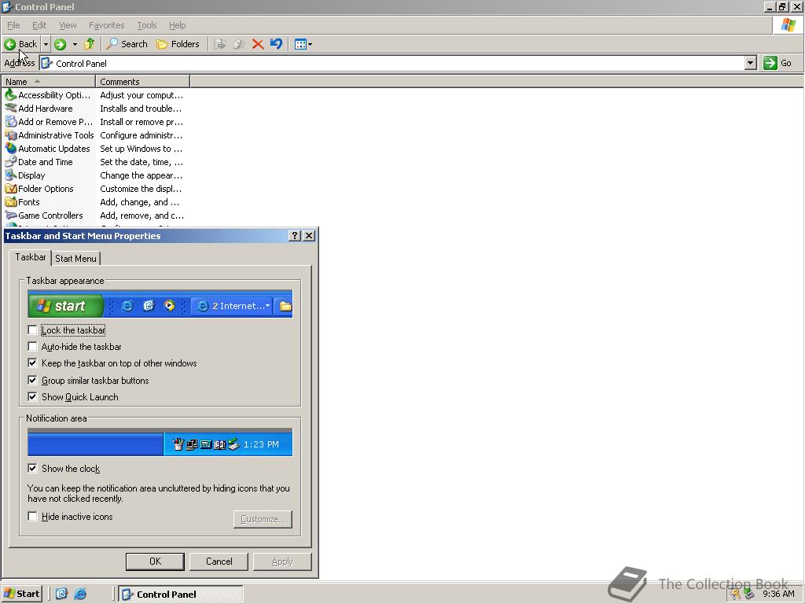This screenshot has height=604, width=805.
Task: Enable Auto-hide the taskbar checkbox
Action: click(32, 347)
